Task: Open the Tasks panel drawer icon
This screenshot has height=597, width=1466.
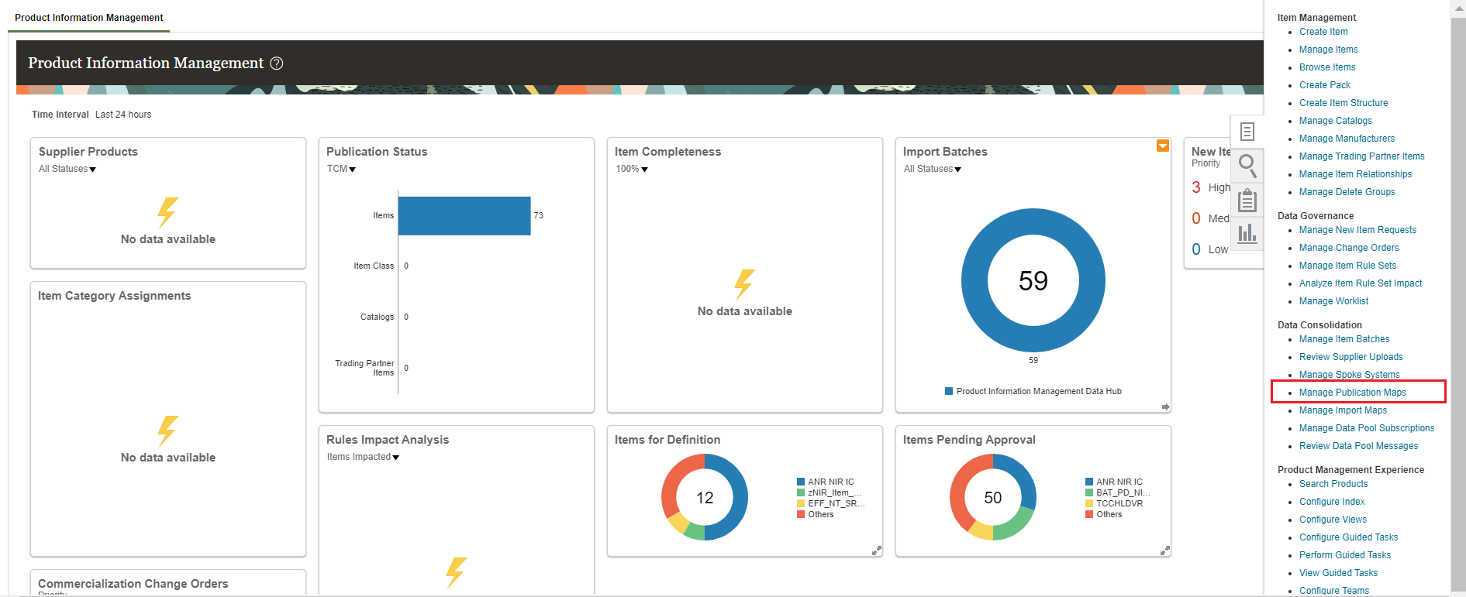Action: click(x=1247, y=132)
